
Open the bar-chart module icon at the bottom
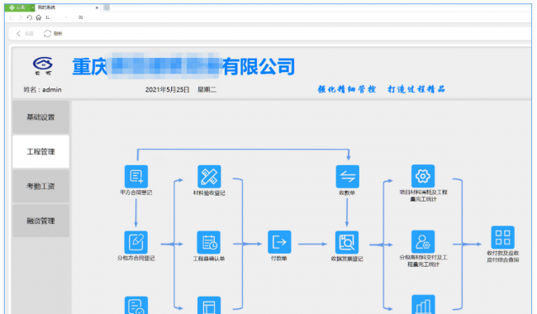click(x=423, y=304)
